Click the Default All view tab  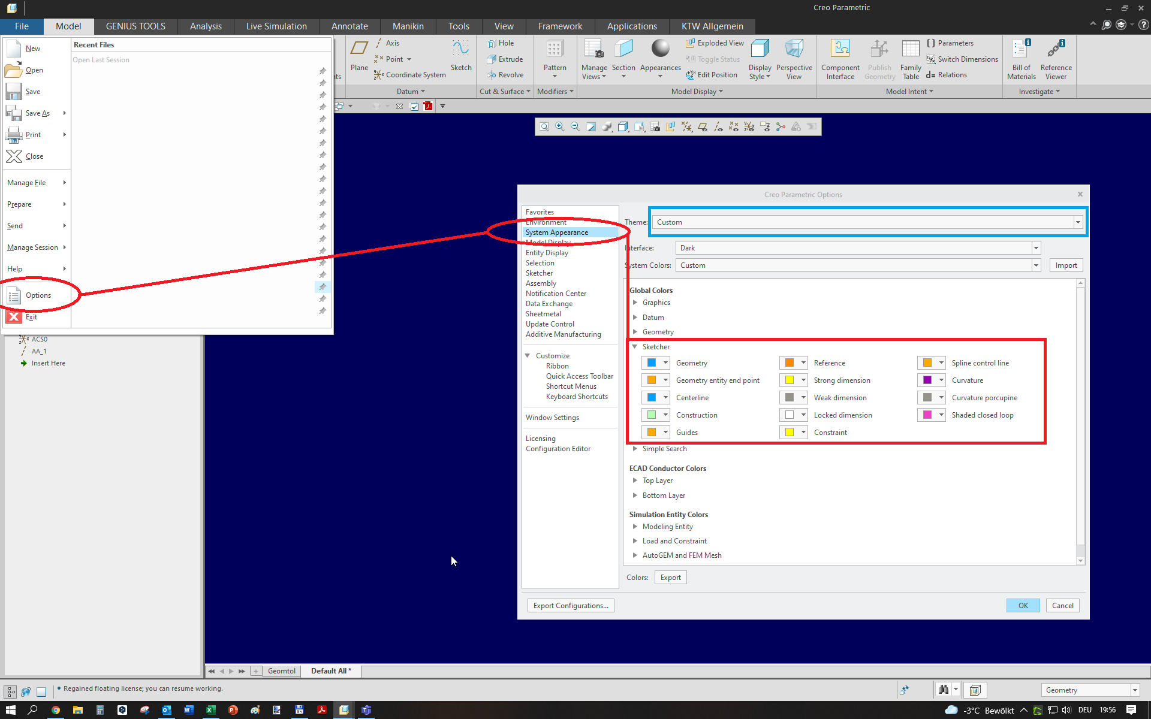coord(331,671)
